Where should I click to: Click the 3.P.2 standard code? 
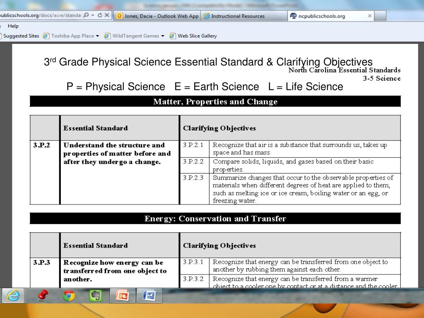tap(42, 145)
